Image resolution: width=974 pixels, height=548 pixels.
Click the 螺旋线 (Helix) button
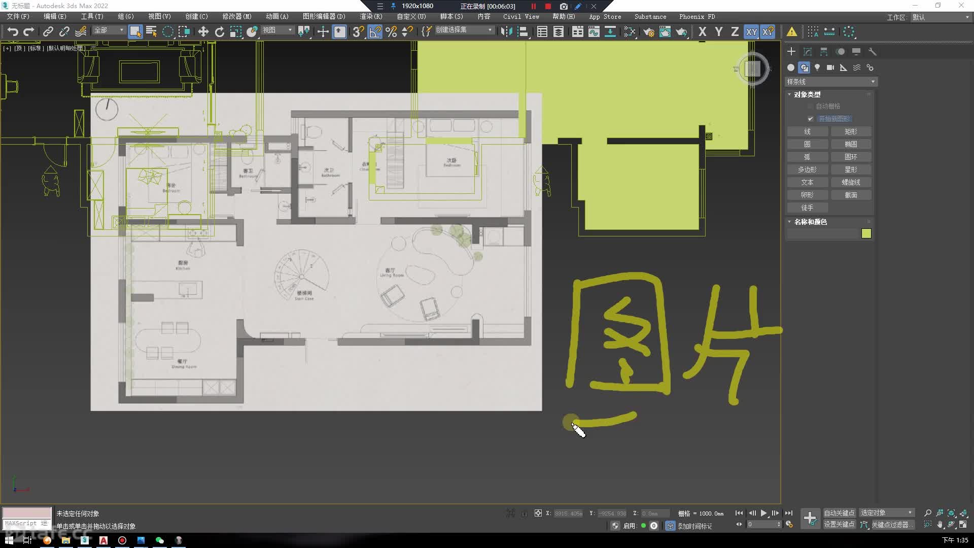click(851, 182)
